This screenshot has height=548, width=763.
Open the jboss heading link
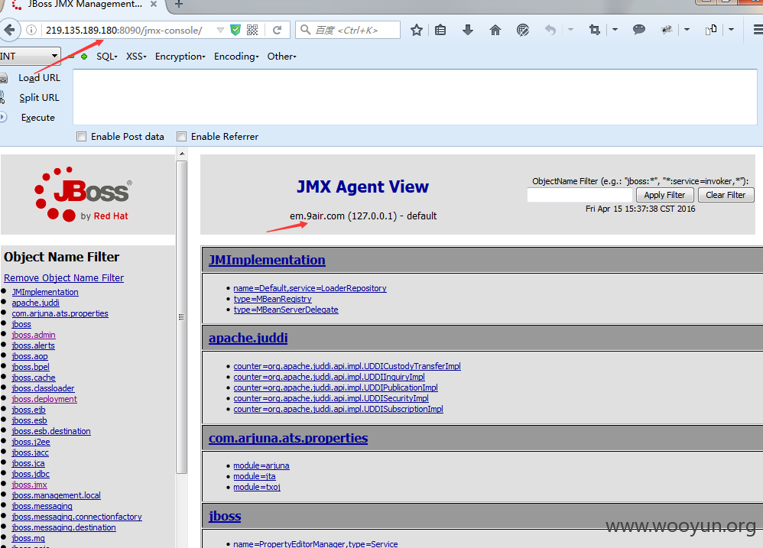click(225, 516)
